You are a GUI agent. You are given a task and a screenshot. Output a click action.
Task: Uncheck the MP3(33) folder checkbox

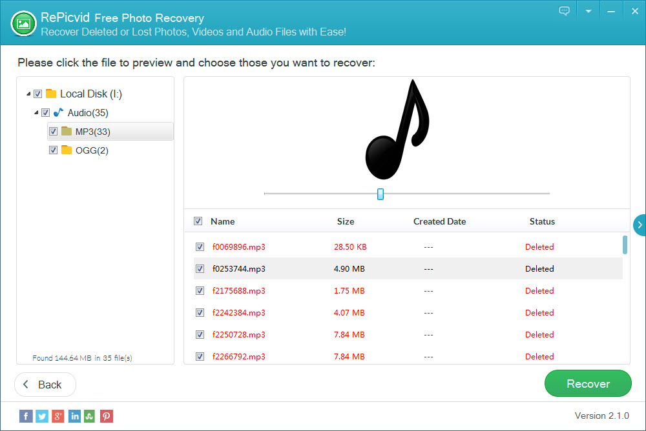(x=54, y=131)
